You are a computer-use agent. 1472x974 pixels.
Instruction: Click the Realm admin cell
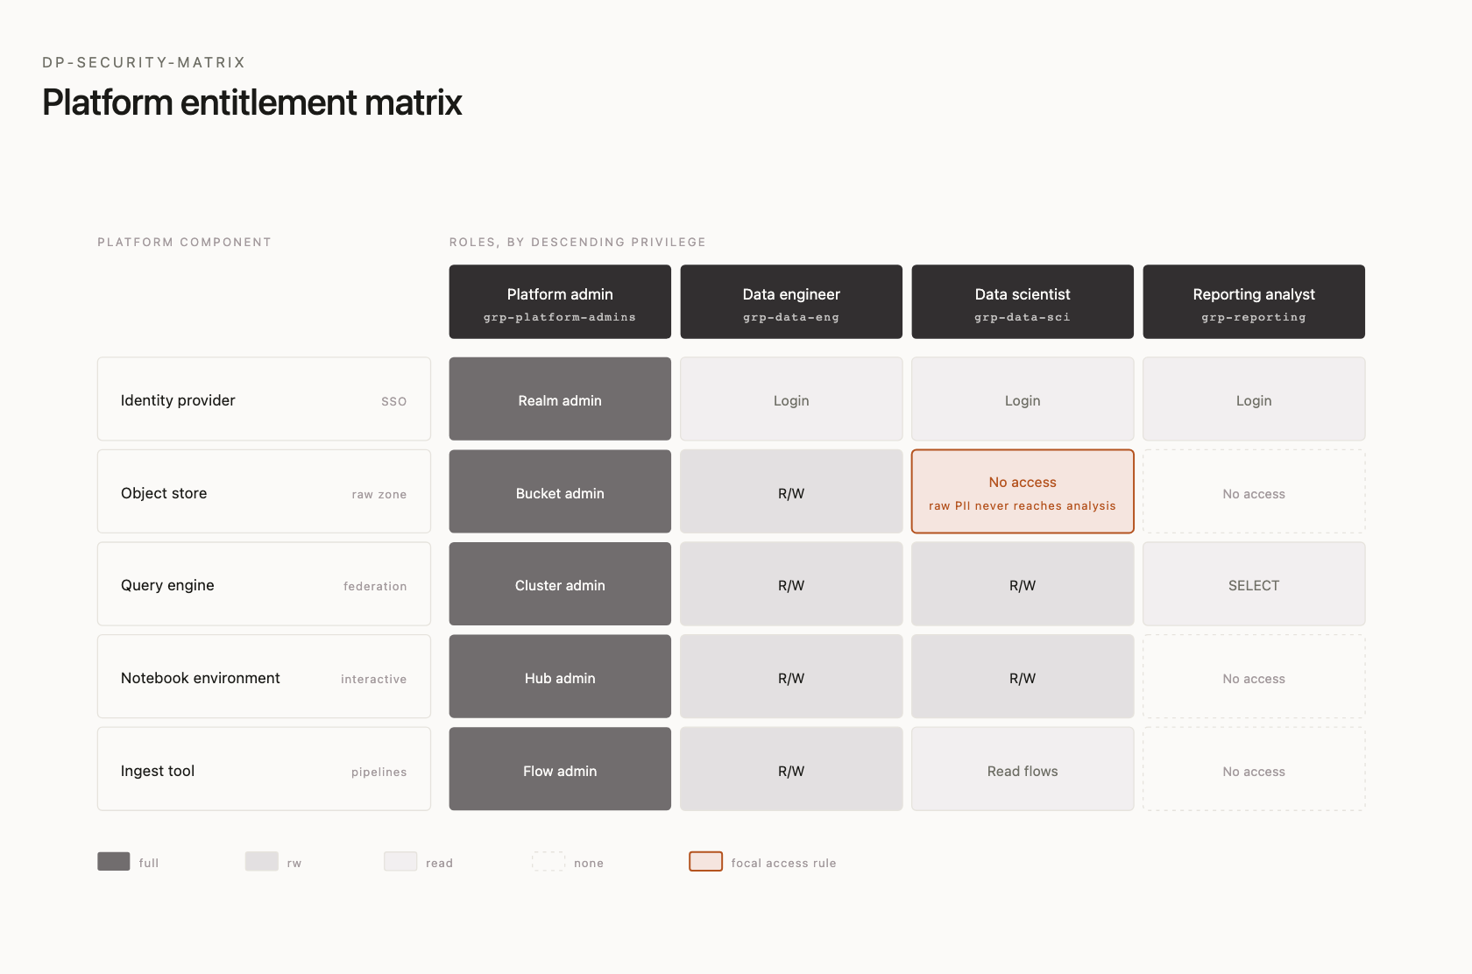[560, 399]
